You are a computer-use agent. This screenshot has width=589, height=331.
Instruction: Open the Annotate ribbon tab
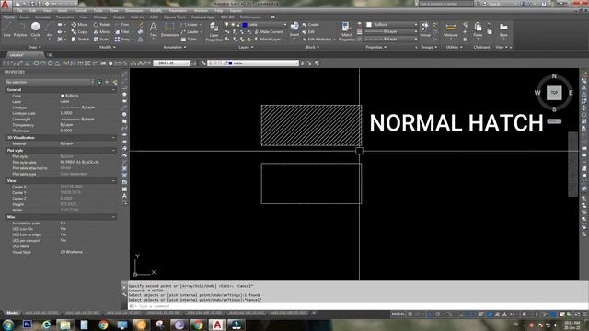[x=42, y=17]
